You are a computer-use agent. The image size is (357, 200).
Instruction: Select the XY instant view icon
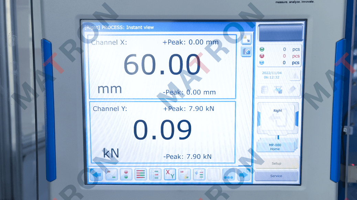coord(170,175)
